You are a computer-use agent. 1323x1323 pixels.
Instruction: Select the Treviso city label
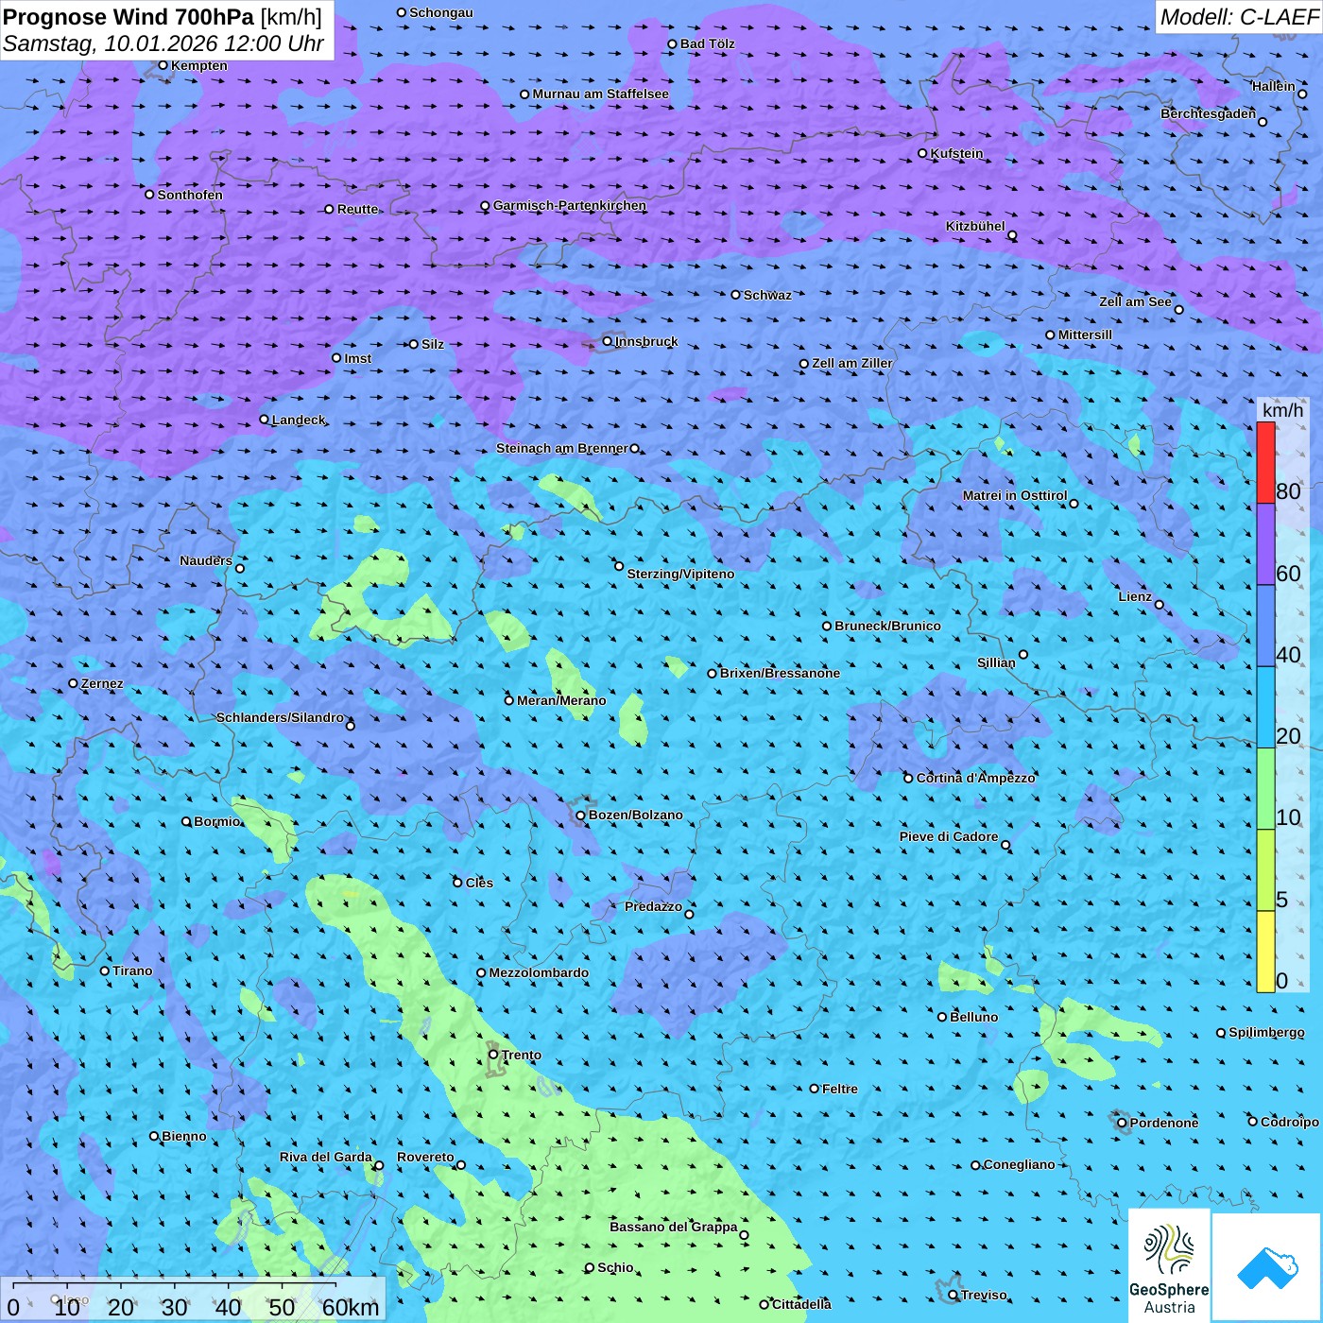point(984,1295)
